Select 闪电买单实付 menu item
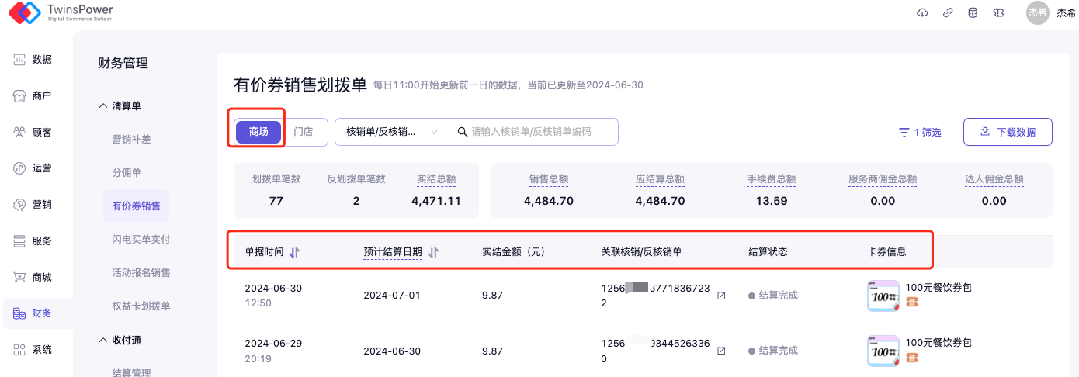The height and width of the screenshot is (377, 1079). [x=141, y=239]
